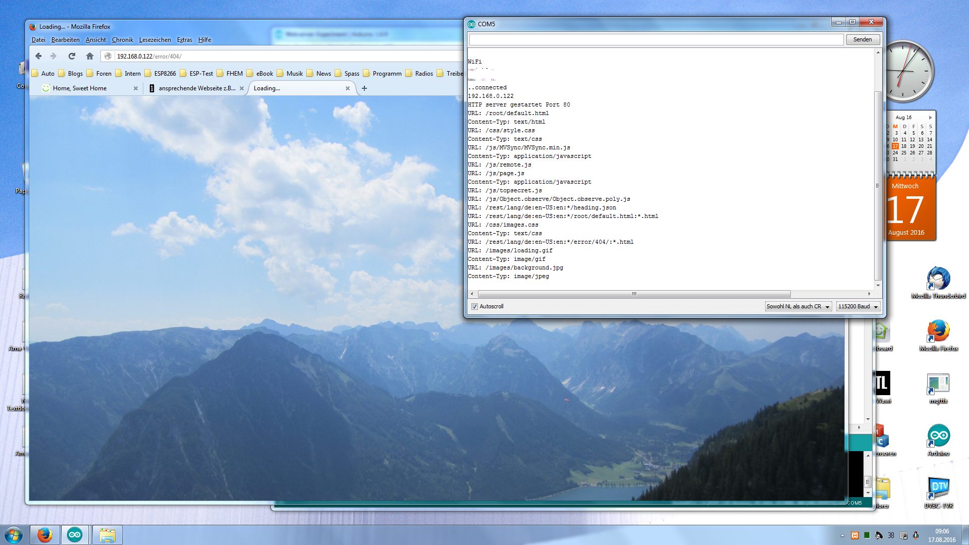The height and width of the screenshot is (545, 969).
Task: Open Ansicht menu in Firefox
Action: (x=95, y=40)
